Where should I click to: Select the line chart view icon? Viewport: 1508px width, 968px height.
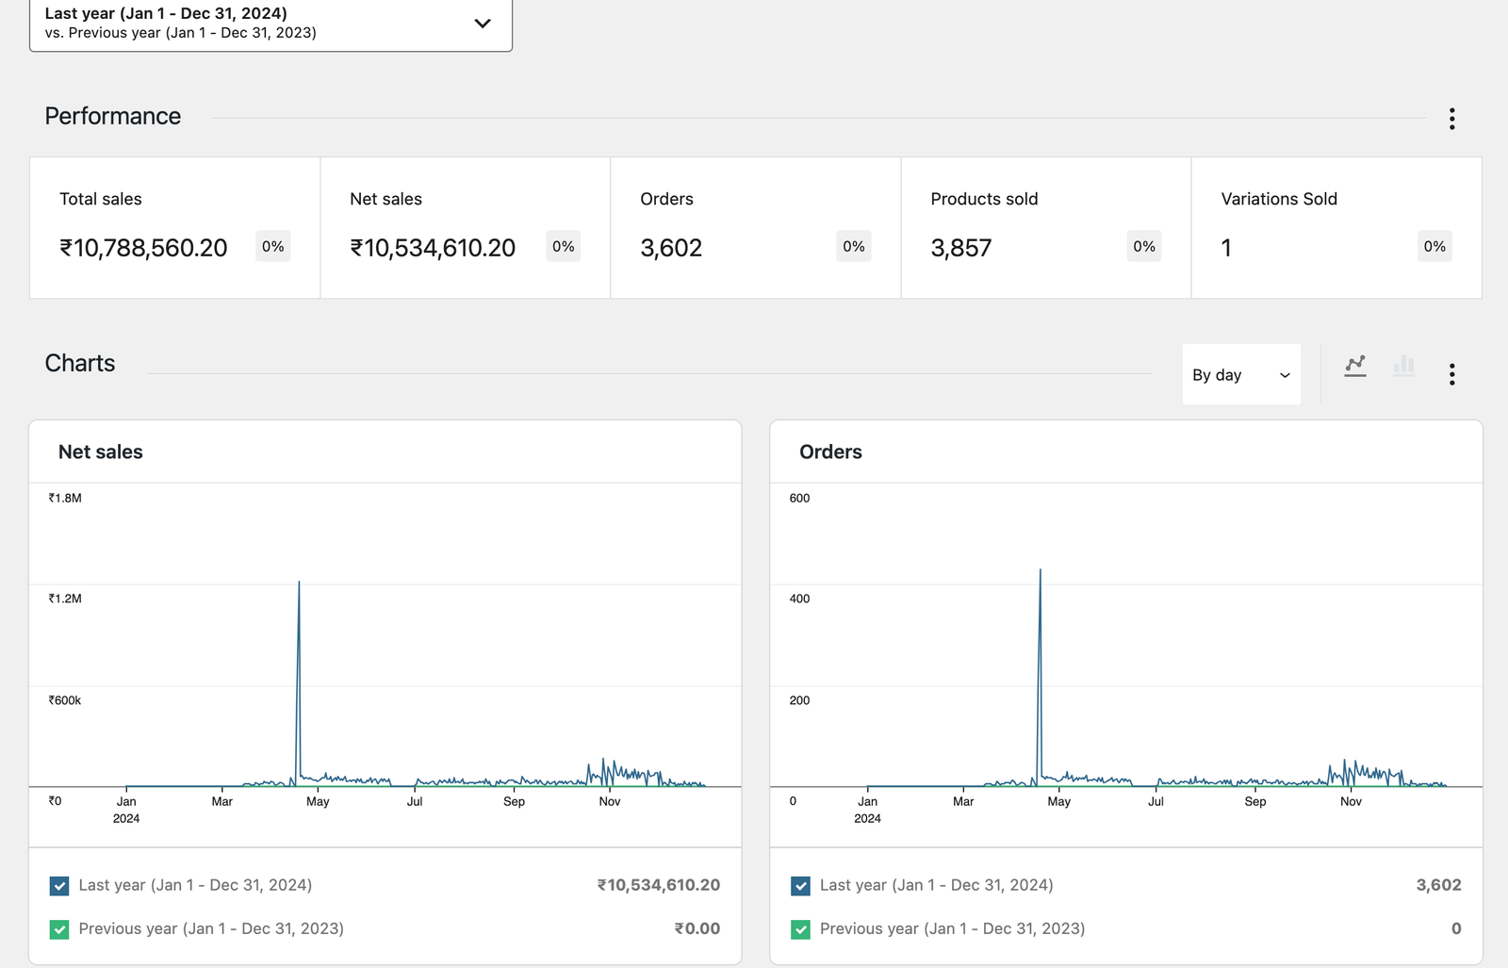pyautogui.click(x=1355, y=368)
